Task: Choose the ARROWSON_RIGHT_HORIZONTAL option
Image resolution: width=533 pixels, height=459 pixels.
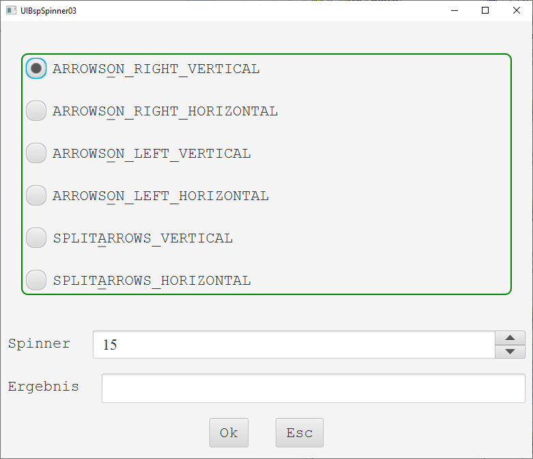Action: 36,111
